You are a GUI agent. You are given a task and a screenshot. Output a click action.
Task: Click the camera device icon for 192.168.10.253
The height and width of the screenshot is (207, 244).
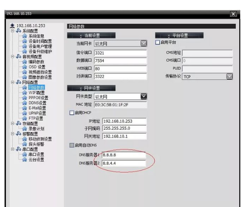12,25
